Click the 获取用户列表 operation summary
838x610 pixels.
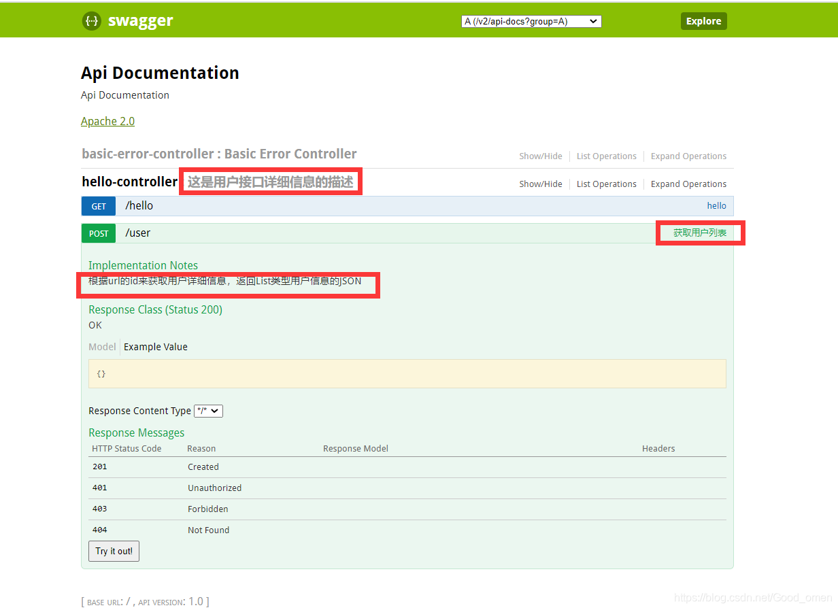tap(700, 233)
